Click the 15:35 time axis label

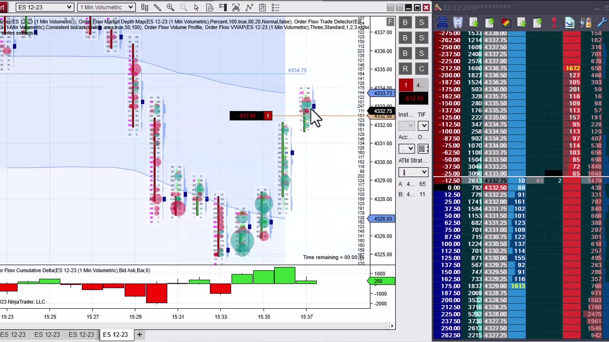pyautogui.click(x=264, y=317)
